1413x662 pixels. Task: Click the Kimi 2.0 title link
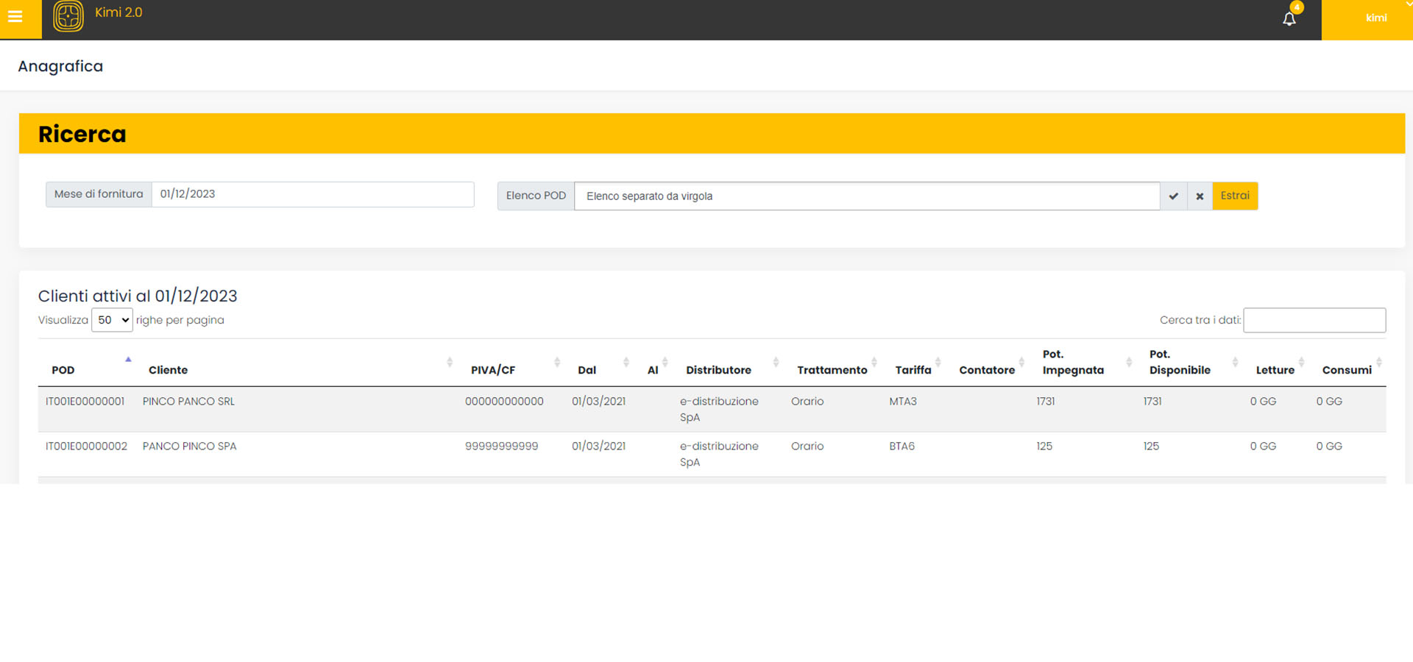(x=118, y=13)
